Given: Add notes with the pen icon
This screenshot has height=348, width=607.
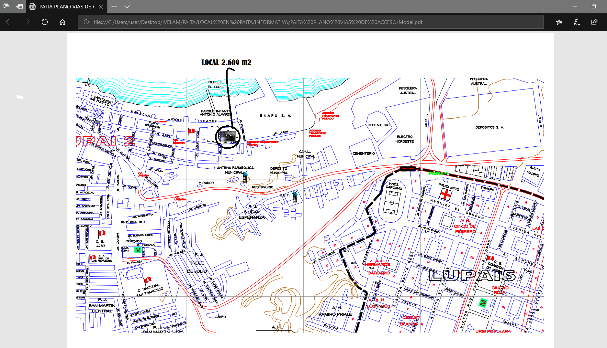Looking at the screenshot, I should pyautogui.click(x=577, y=22).
